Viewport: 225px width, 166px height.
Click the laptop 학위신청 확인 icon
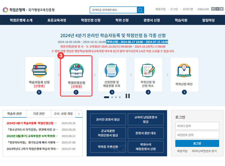pos(184,70)
